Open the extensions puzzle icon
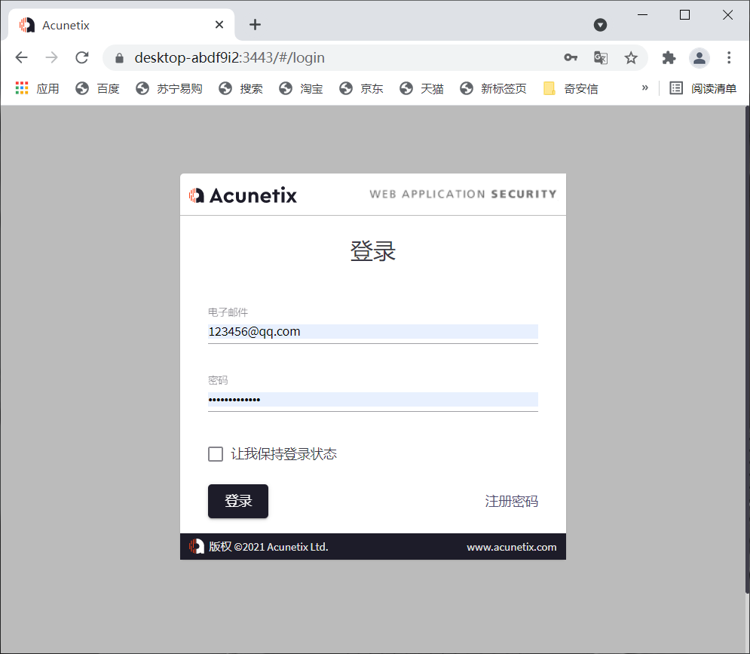Viewport: 750px width, 654px height. coord(669,57)
